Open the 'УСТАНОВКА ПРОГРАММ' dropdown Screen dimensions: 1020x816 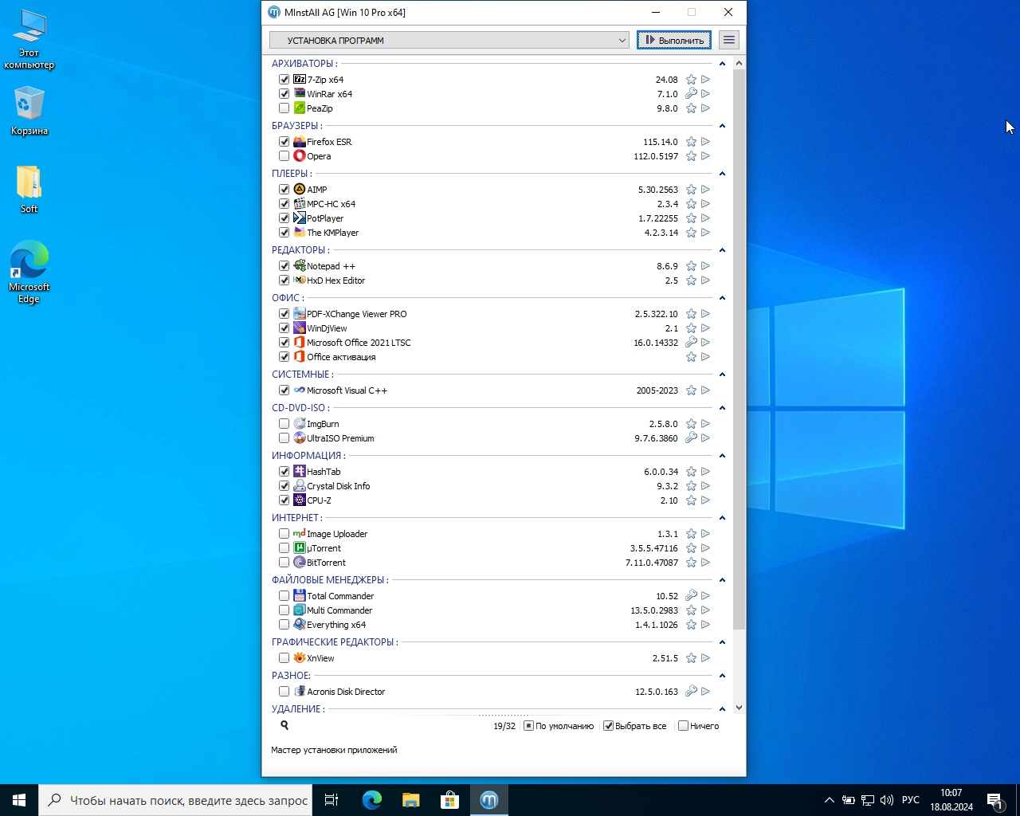449,40
